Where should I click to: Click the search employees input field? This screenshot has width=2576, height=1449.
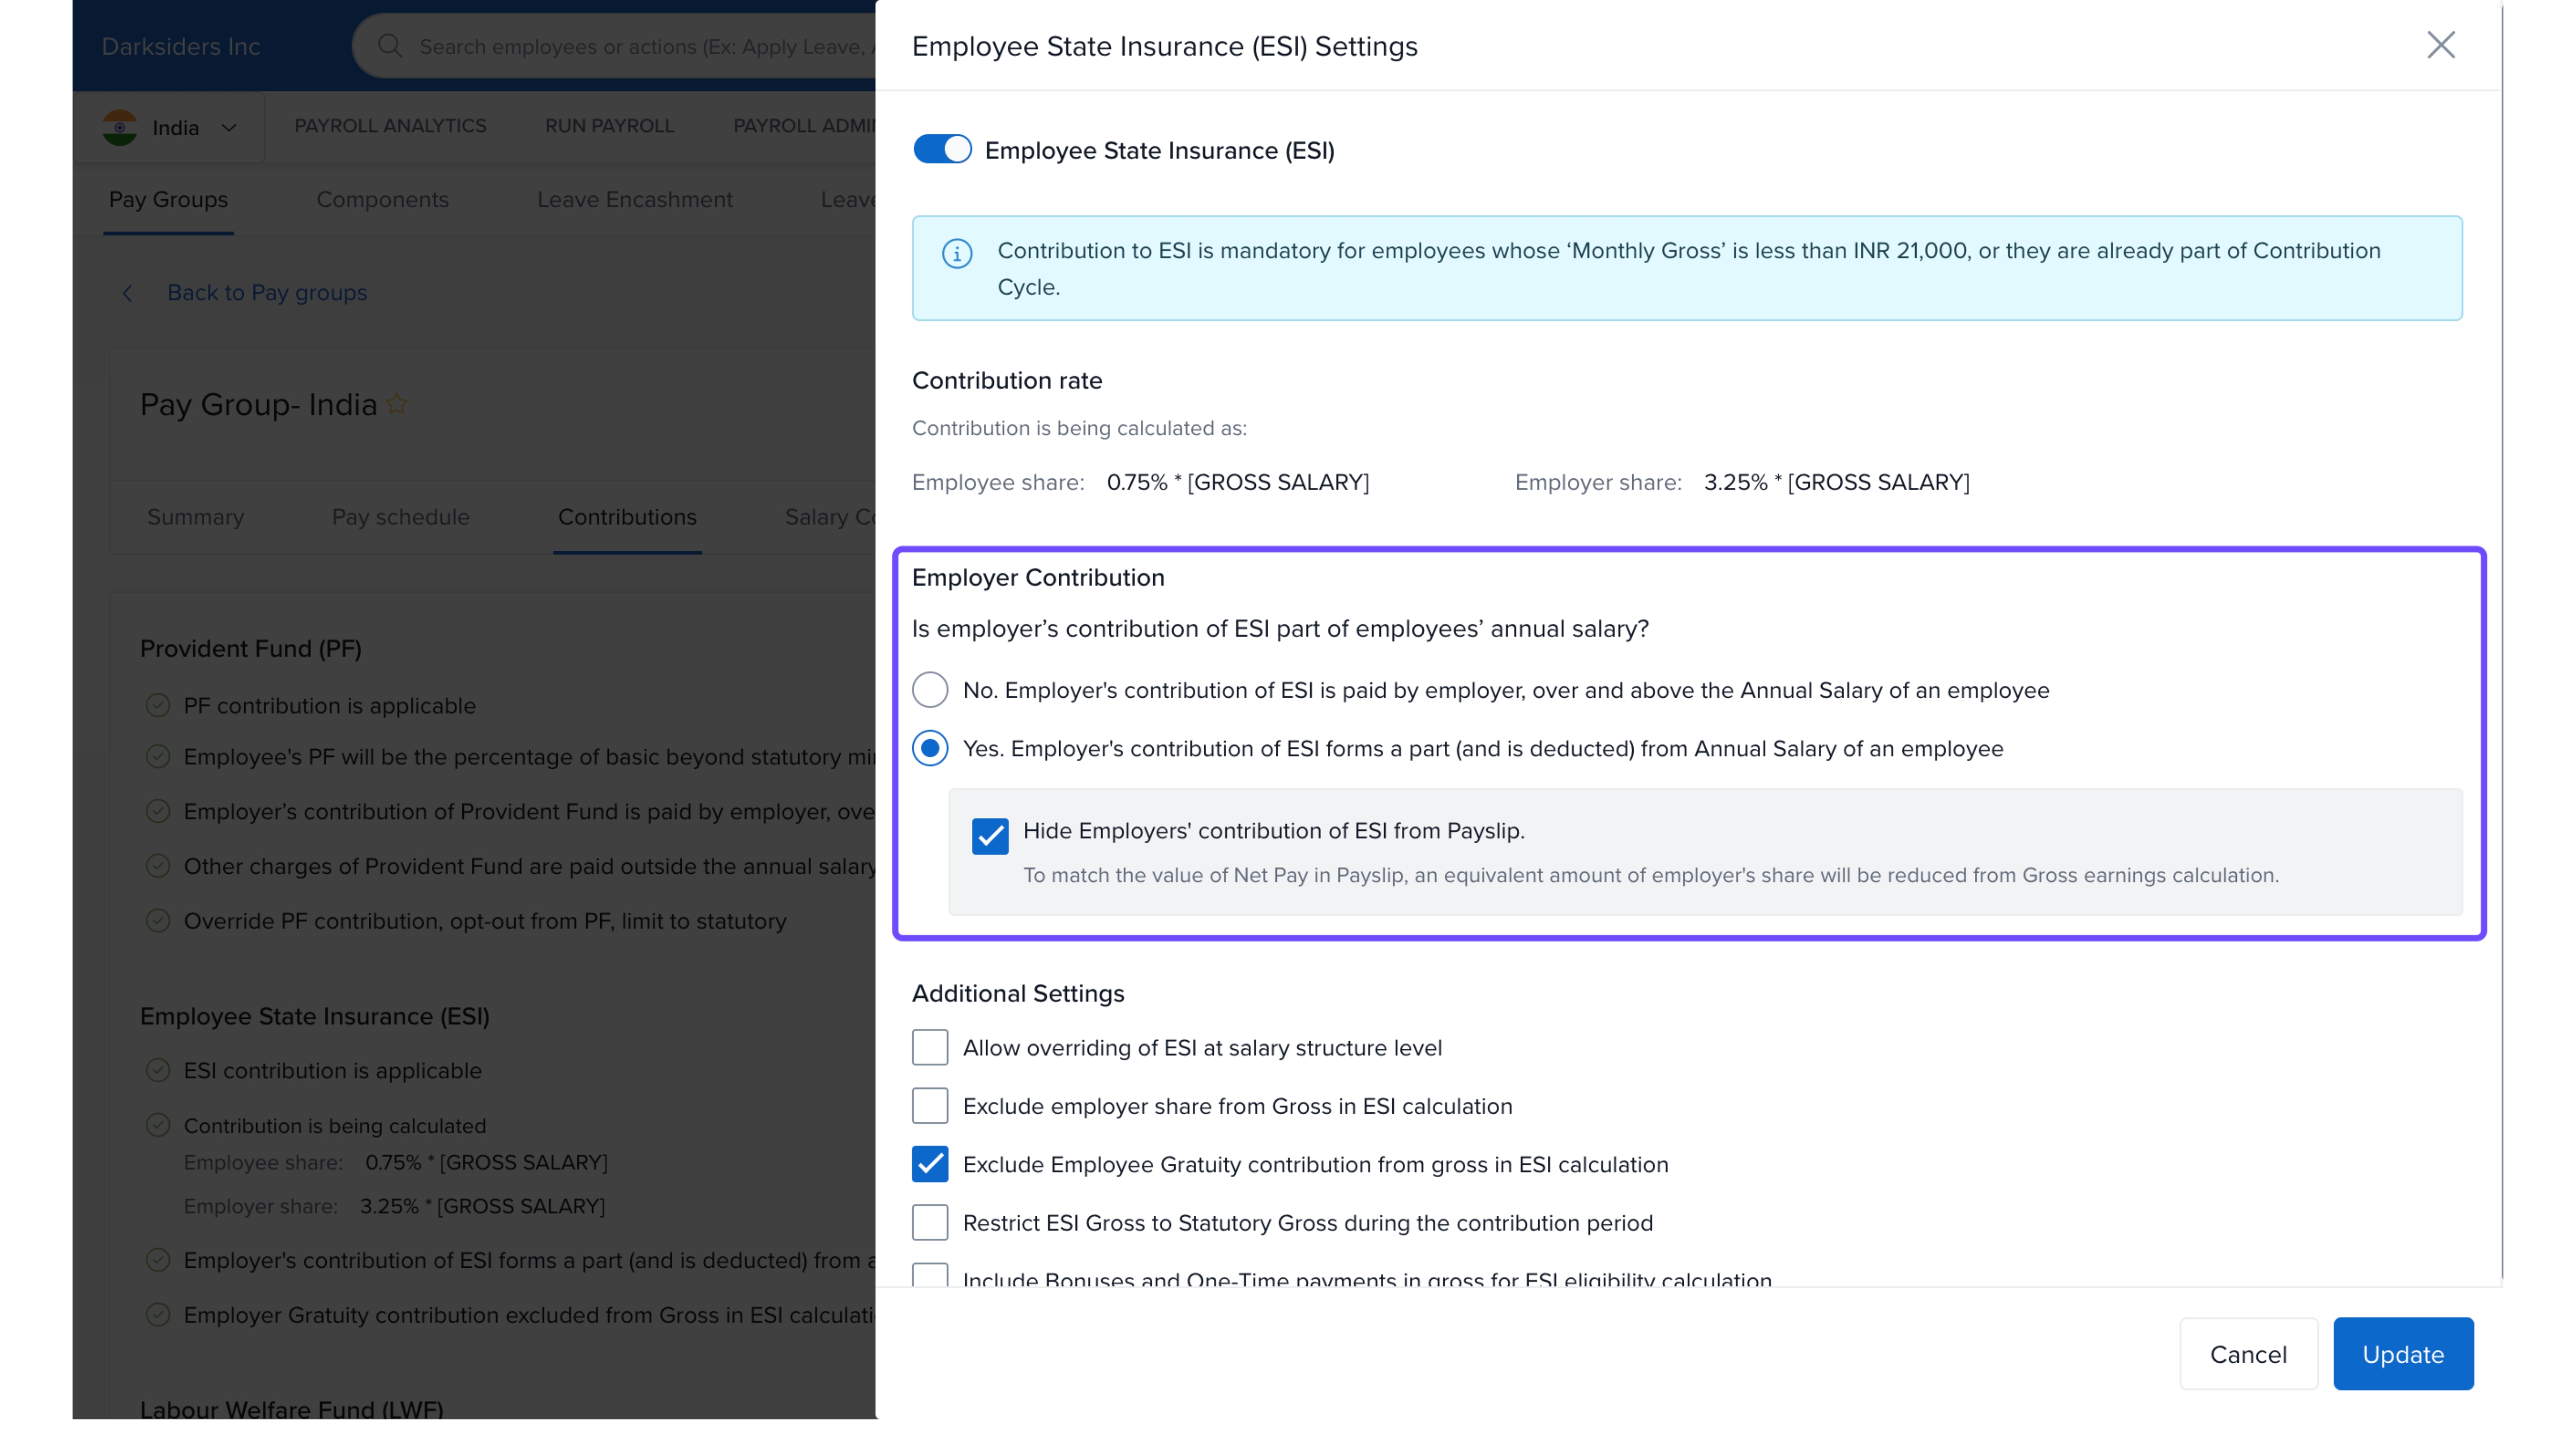tap(640, 46)
